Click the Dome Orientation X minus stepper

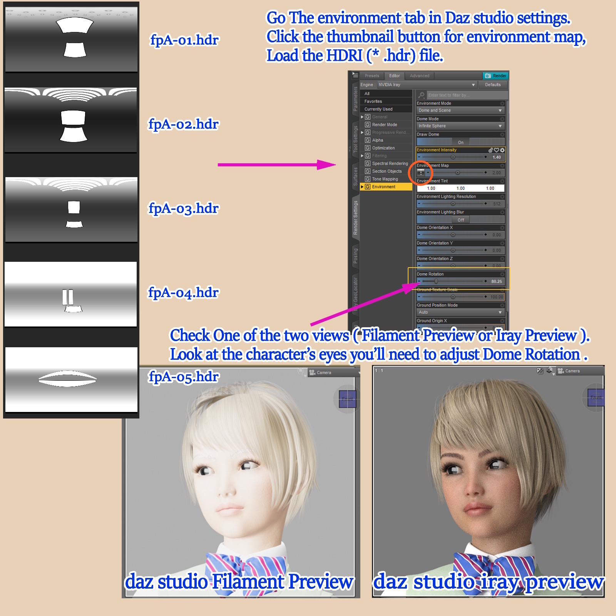[419, 235]
